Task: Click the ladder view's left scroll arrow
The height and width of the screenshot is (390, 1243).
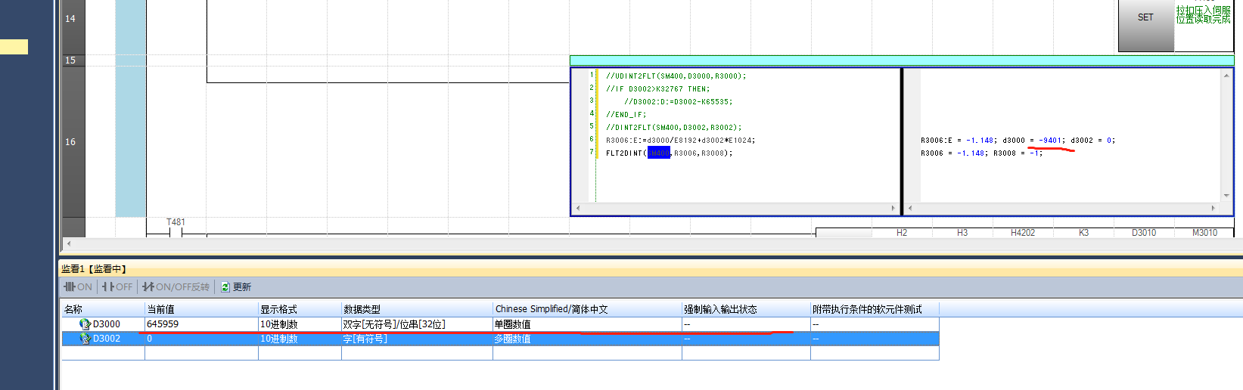Action: pos(69,243)
